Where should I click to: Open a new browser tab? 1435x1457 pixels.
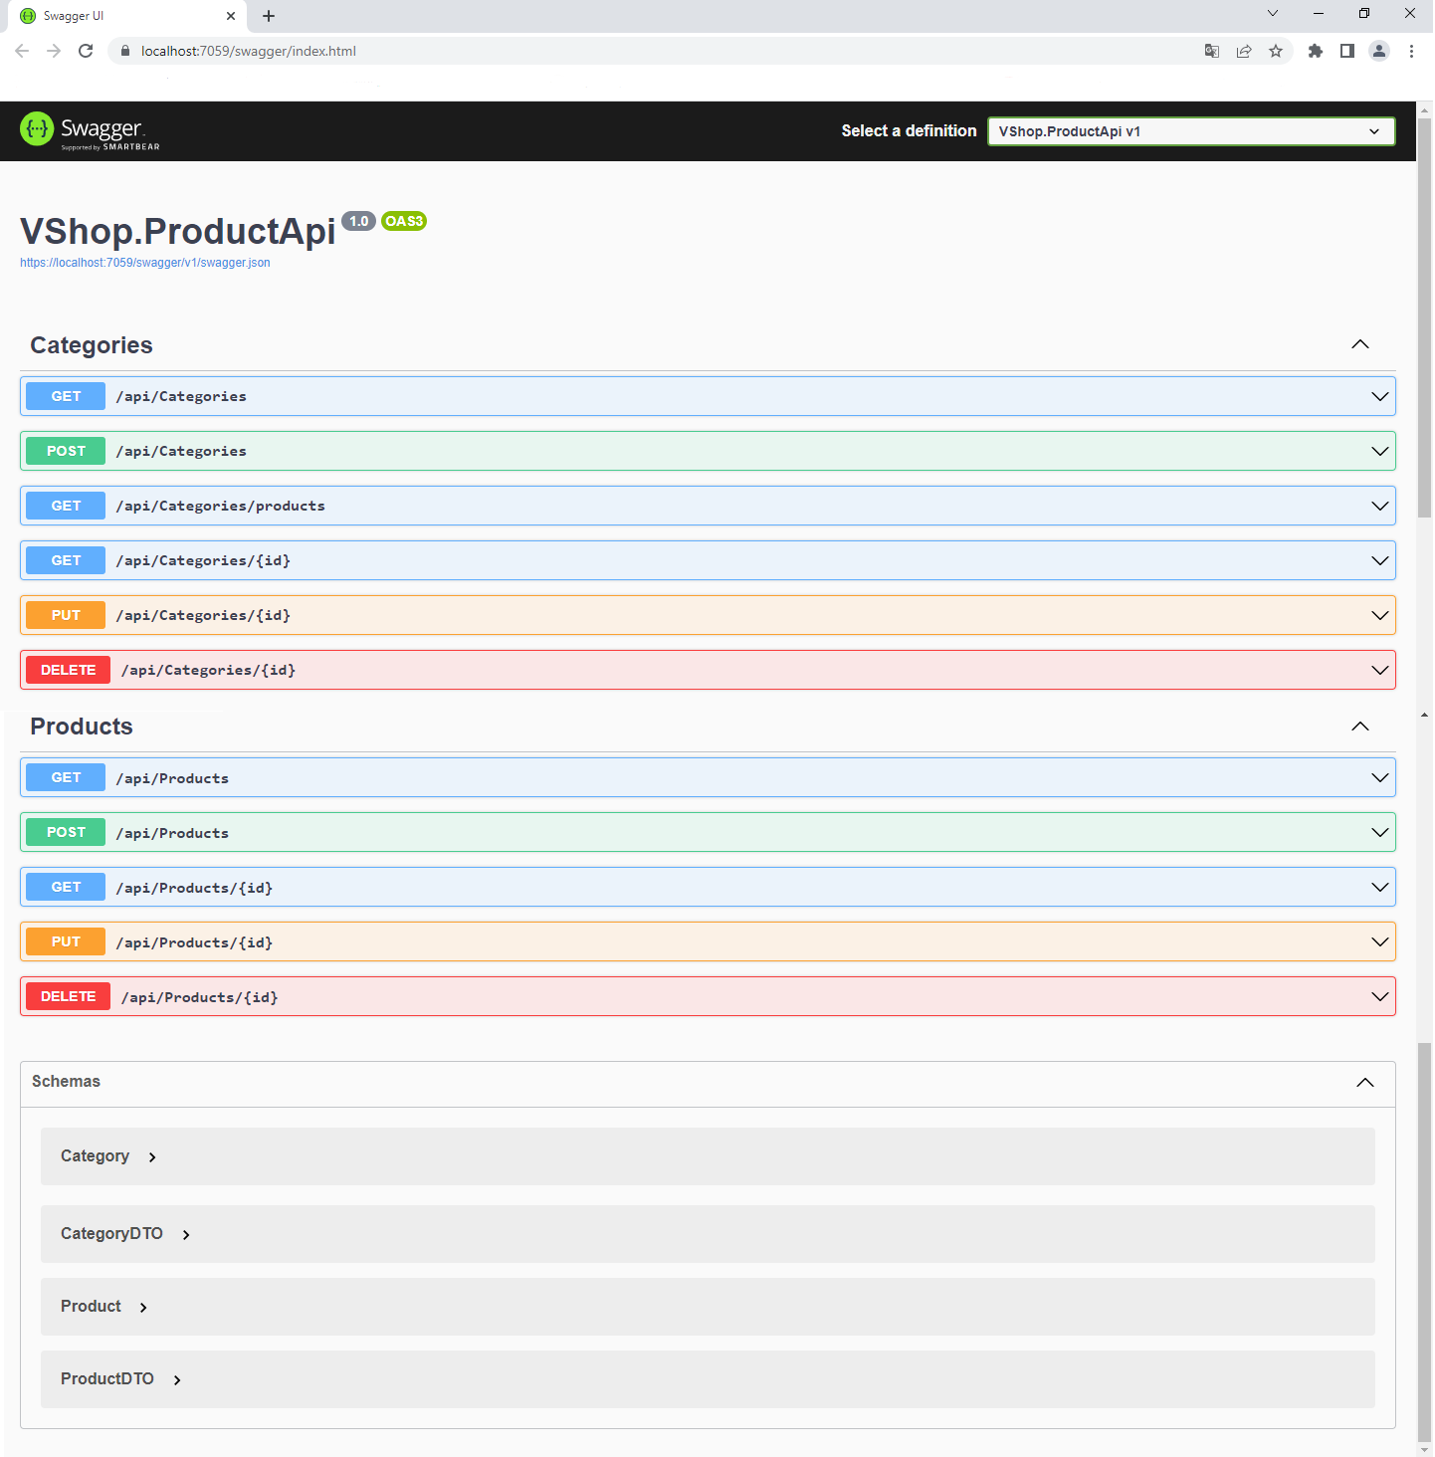click(269, 16)
